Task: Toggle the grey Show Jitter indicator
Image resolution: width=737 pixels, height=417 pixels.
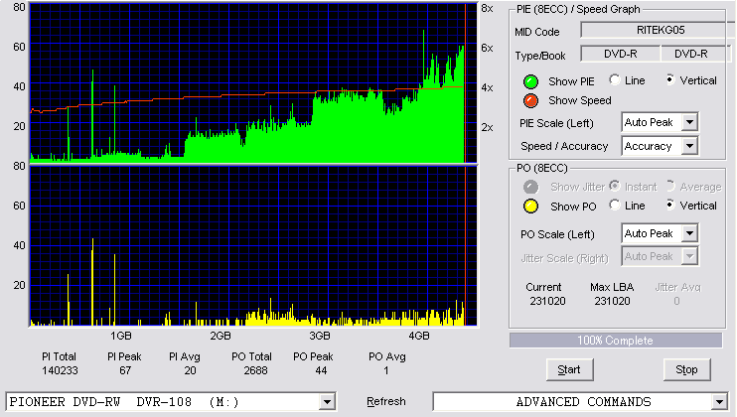Action: [x=530, y=187]
